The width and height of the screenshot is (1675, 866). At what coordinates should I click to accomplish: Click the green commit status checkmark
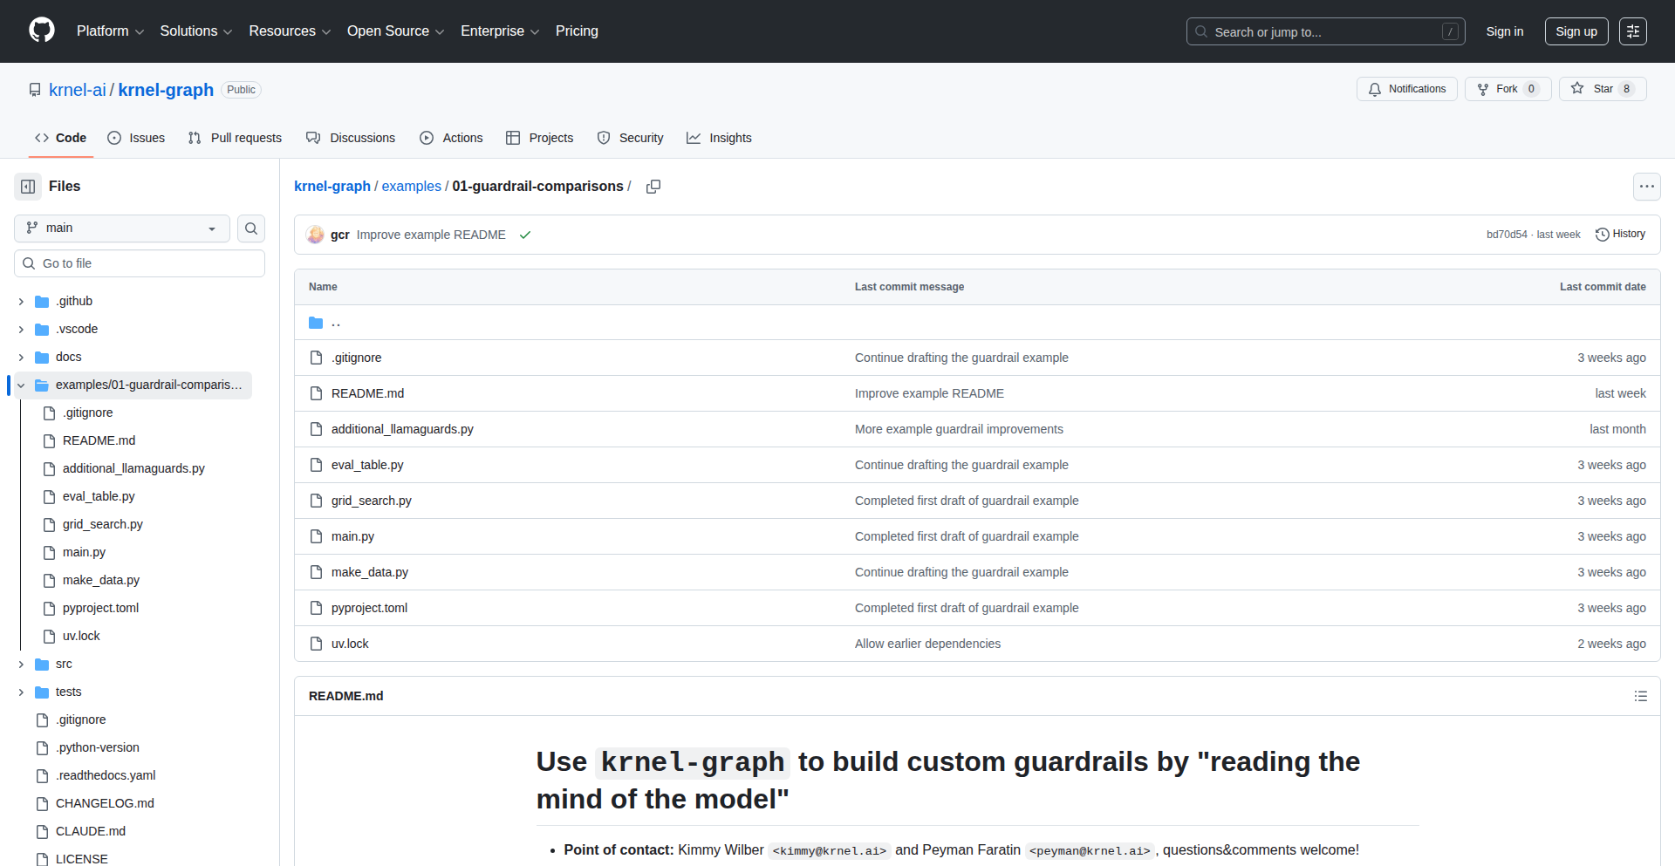(x=525, y=235)
